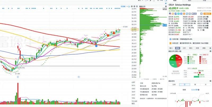
Task: Click the fullscreen expand icon in toolbar
Action: (x=154, y=1)
